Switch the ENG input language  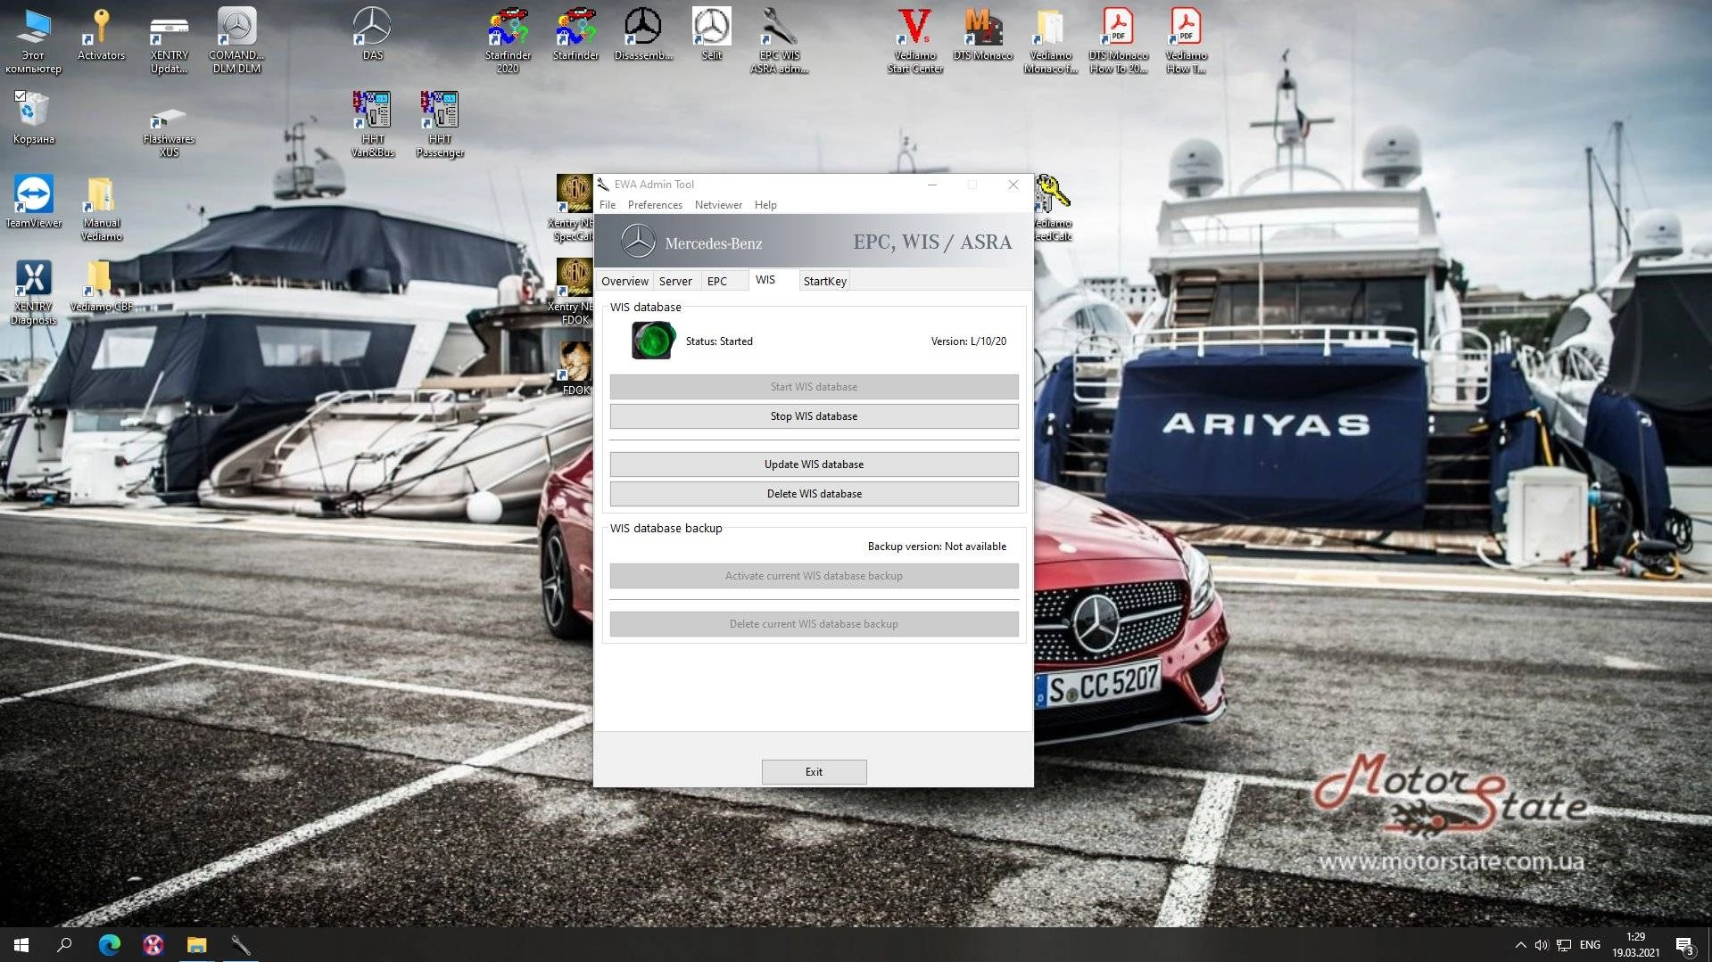(x=1590, y=944)
